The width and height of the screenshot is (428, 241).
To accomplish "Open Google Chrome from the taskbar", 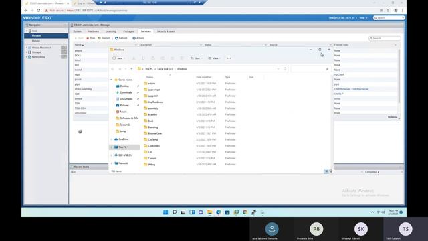I will pyautogui.click(x=245, y=212).
